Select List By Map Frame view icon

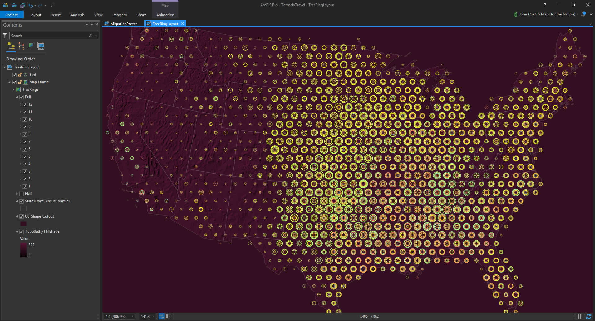tap(31, 46)
